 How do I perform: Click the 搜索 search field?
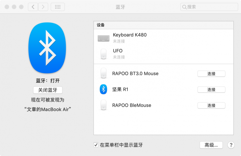point(206,7)
